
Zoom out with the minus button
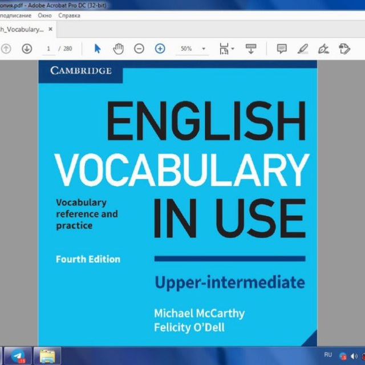pos(139,49)
